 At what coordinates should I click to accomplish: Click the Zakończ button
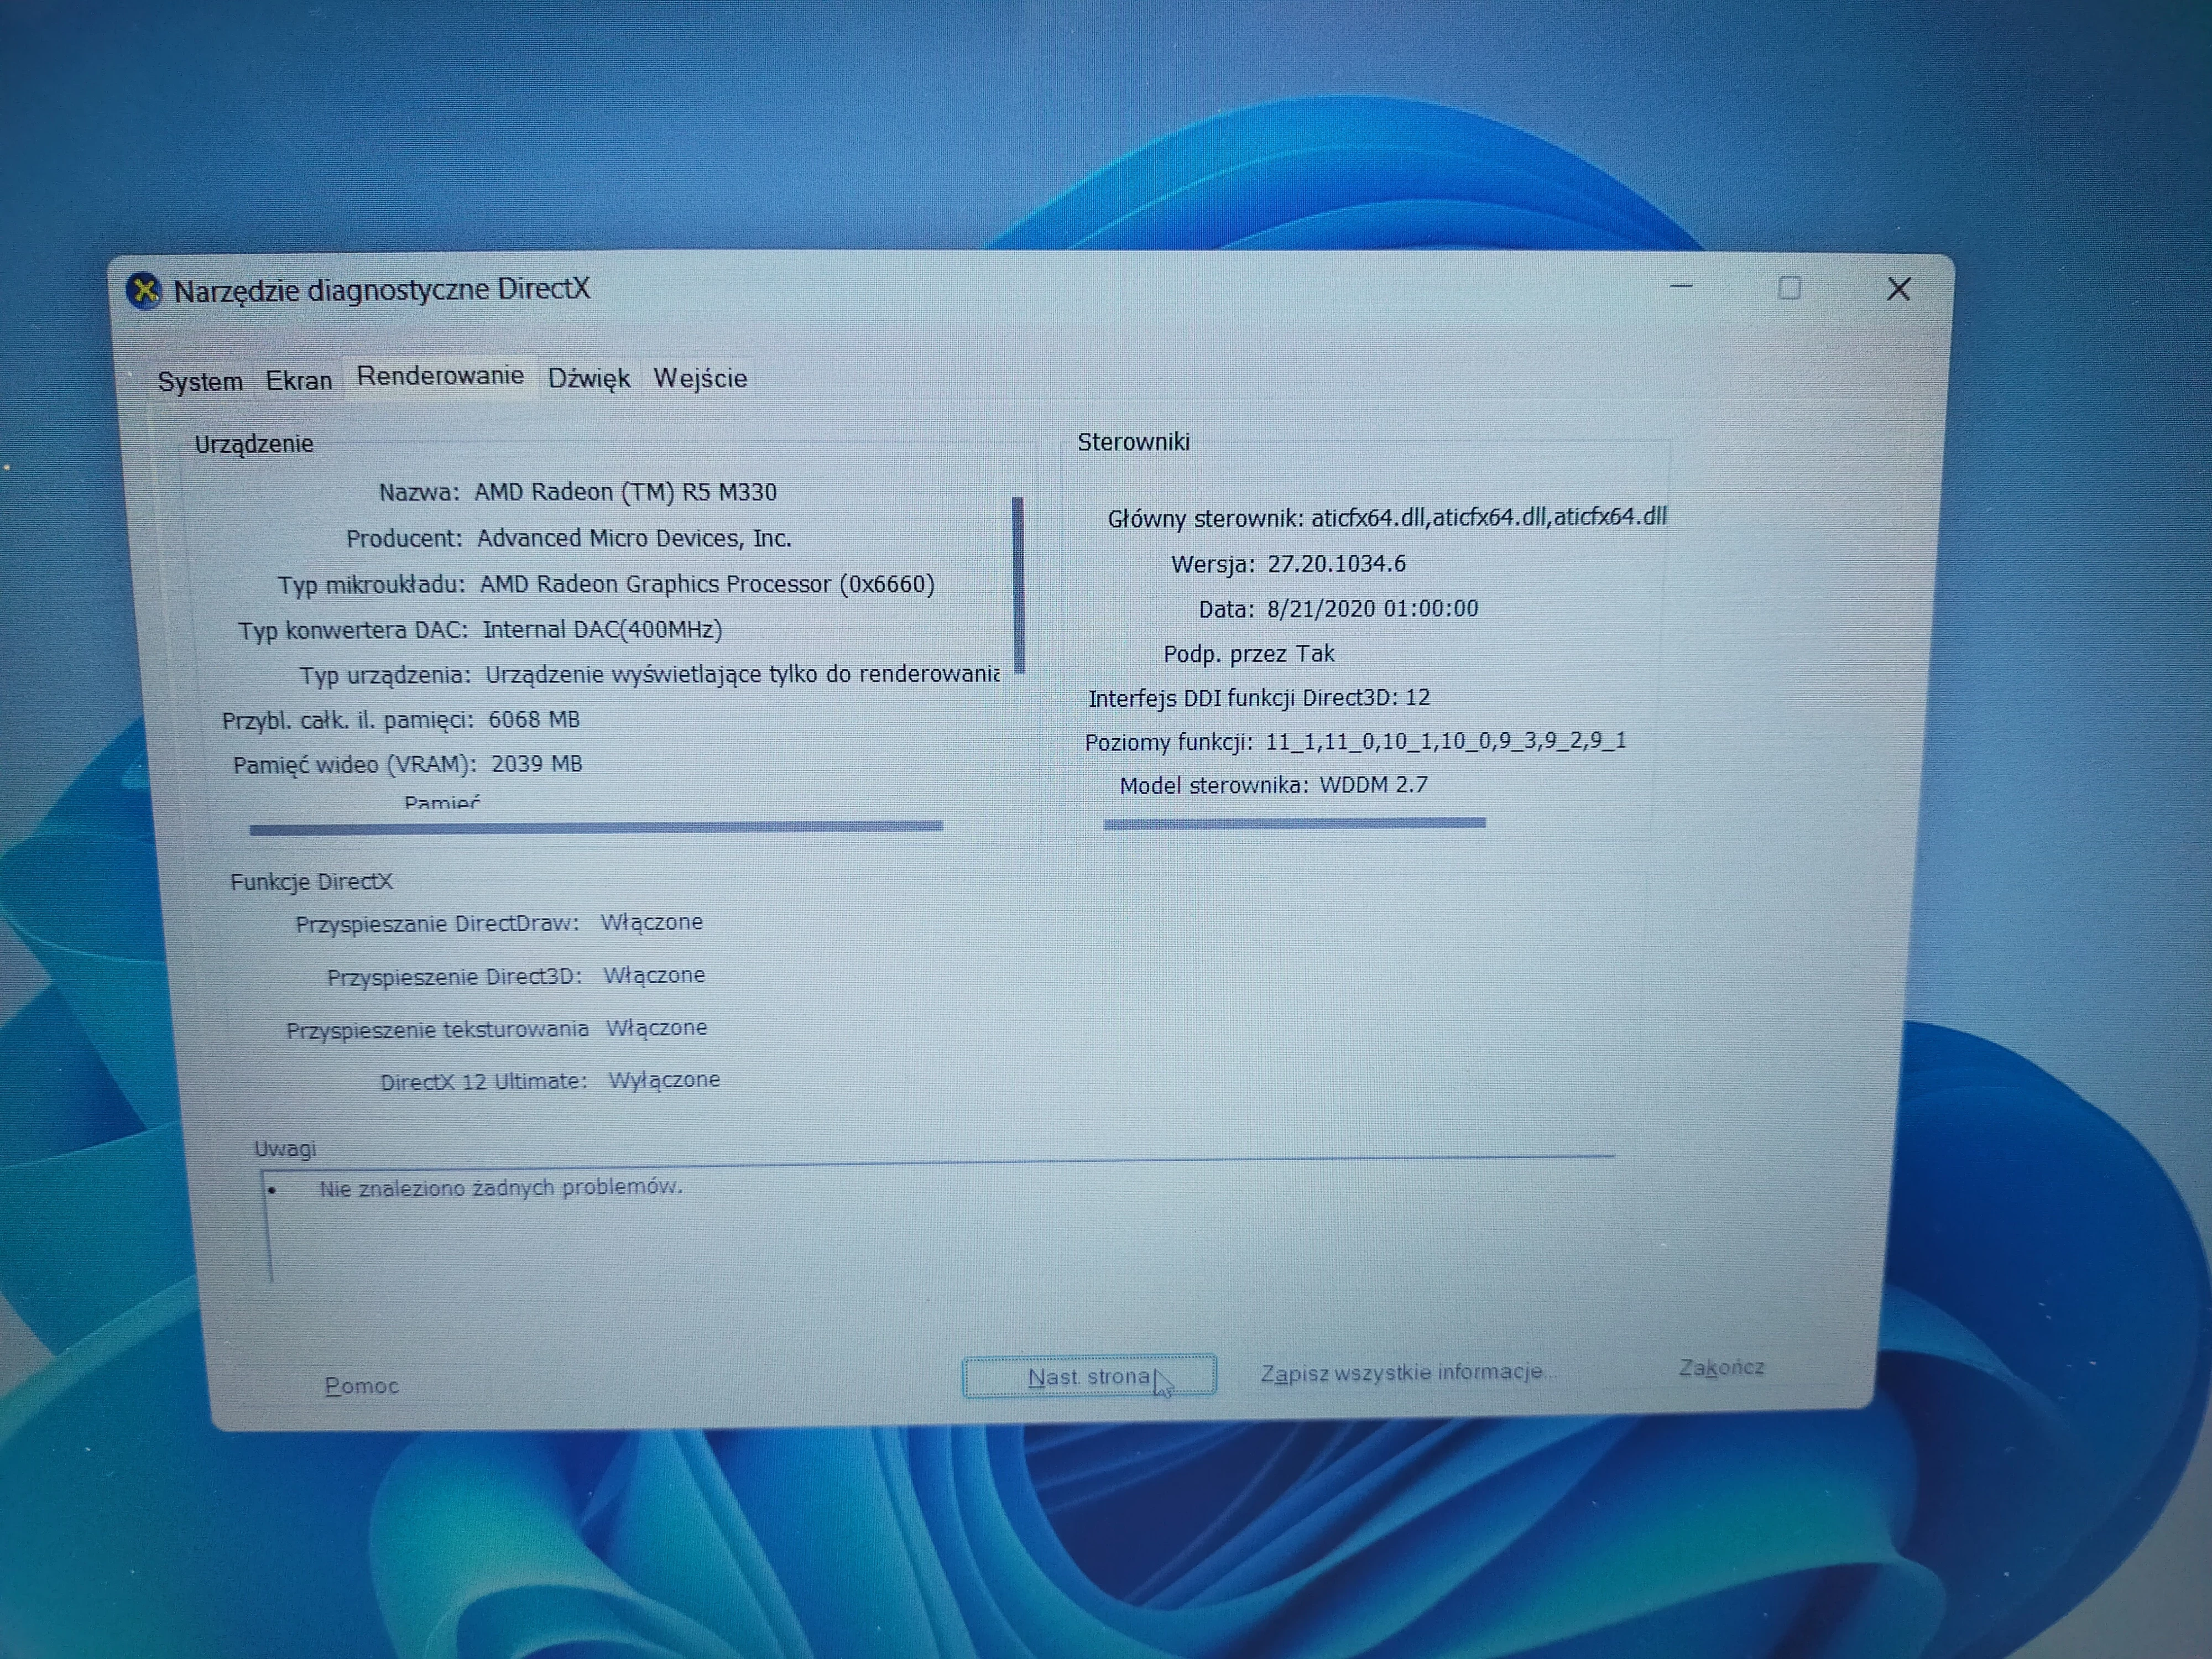pos(1721,1367)
